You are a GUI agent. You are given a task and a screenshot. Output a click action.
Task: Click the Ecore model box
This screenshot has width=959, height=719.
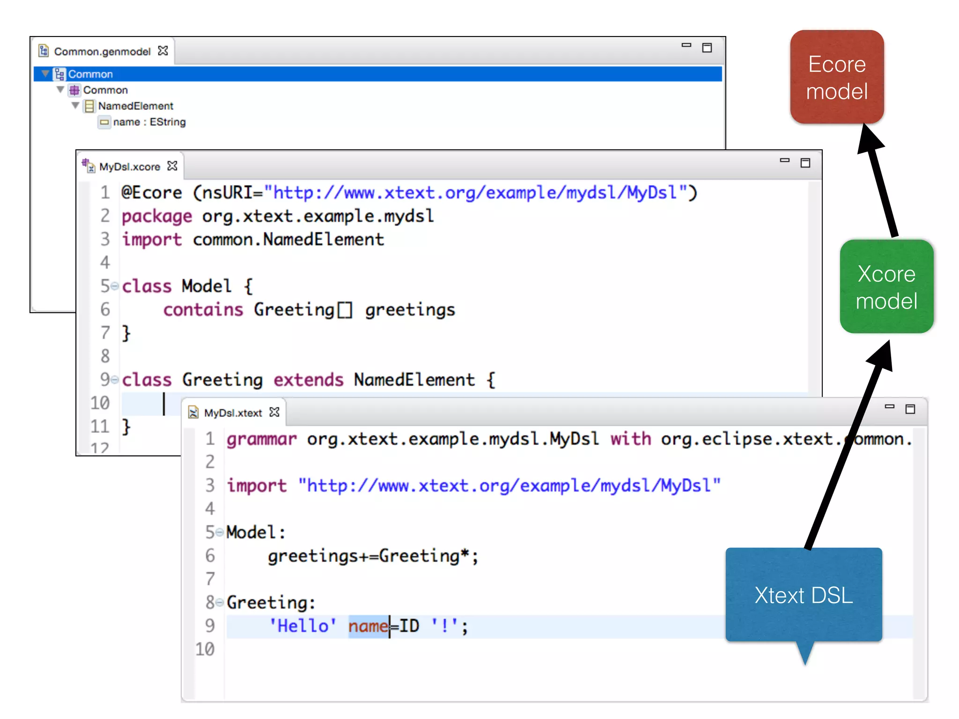pyautogui.click(x=836, y=77)
